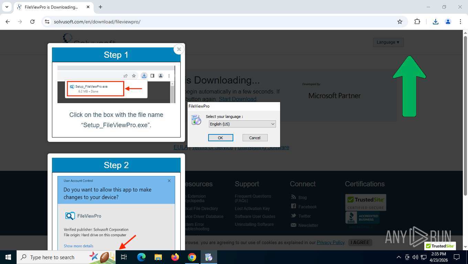Click the Blog RSS icon
This screenshot has width=468, height=264.
click(294, 197)
